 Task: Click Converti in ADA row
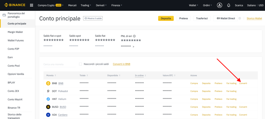tap(243, 115)
